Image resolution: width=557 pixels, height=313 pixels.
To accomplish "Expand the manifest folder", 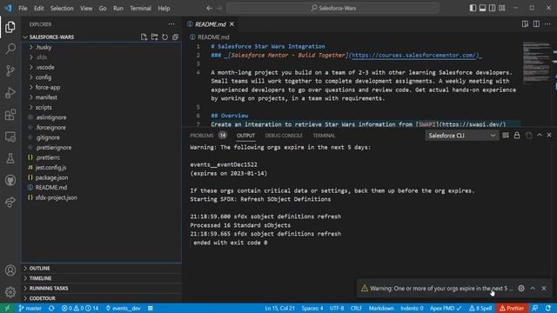I will 102,97.
